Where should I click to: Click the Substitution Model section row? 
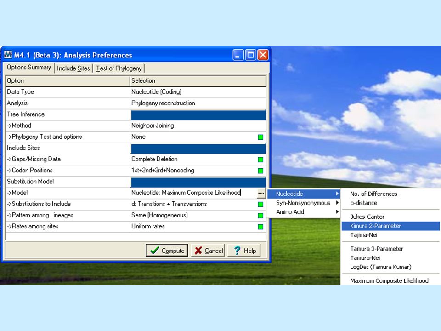tap(136, 182)
